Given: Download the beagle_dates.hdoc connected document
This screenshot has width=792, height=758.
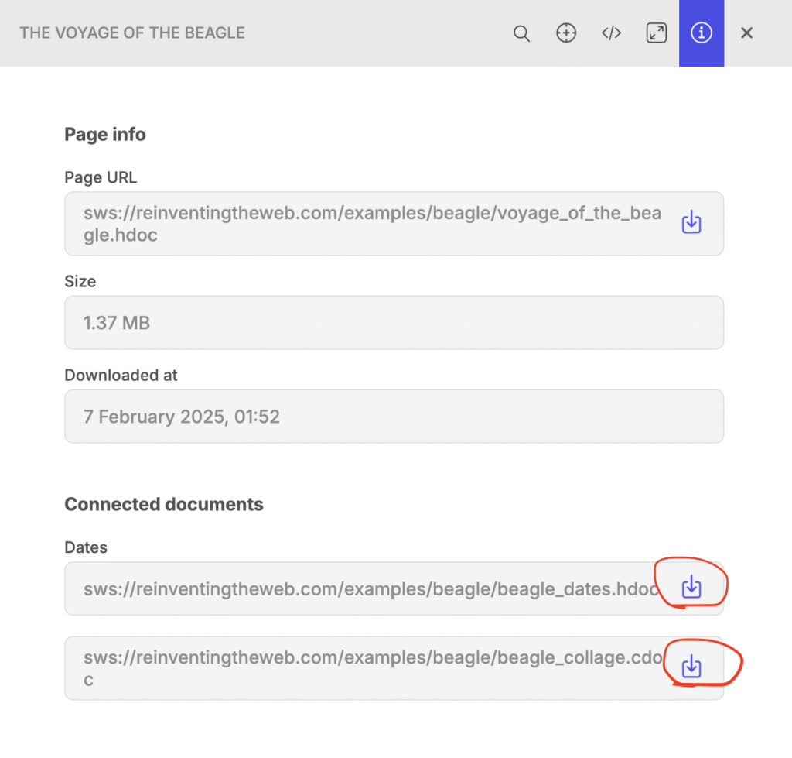Looking at the screenshot, I should point(691,588).
